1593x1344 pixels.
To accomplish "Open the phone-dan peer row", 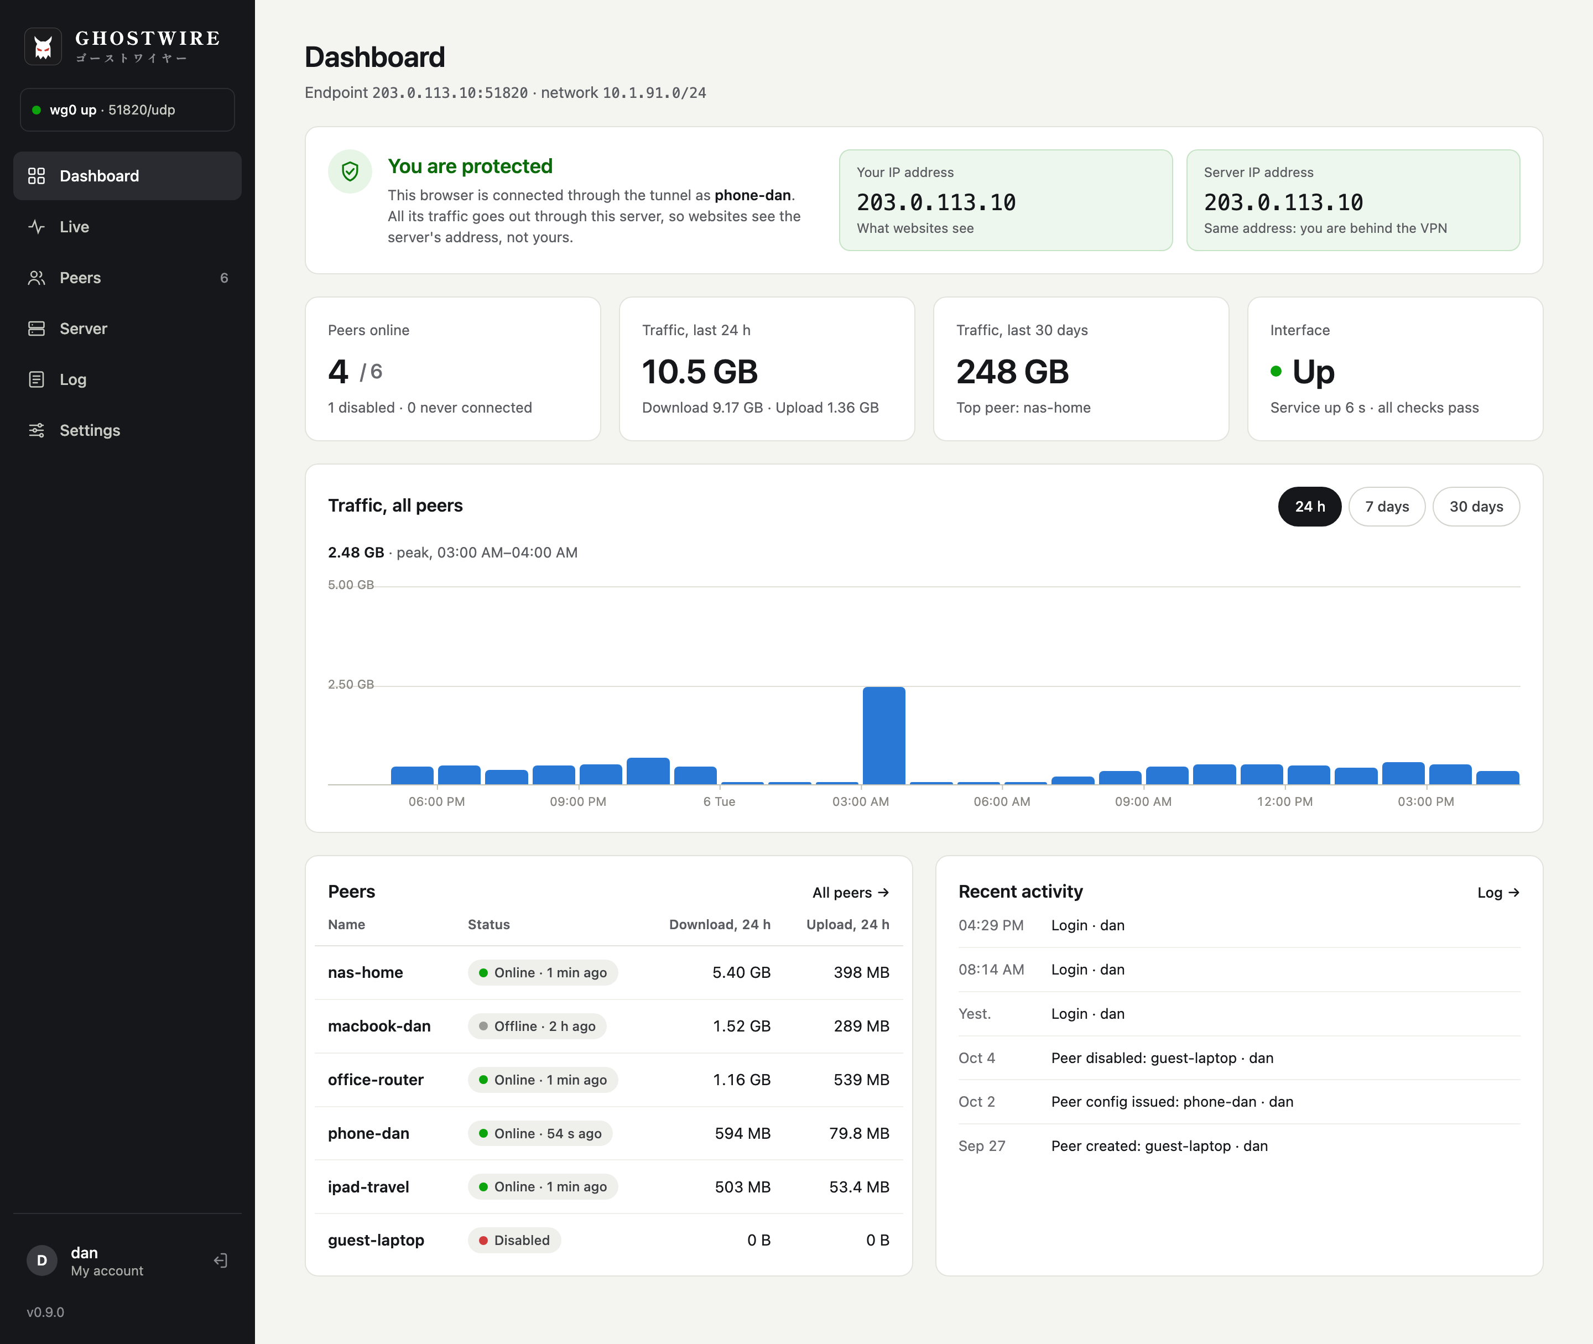I will pos(608,1134).
